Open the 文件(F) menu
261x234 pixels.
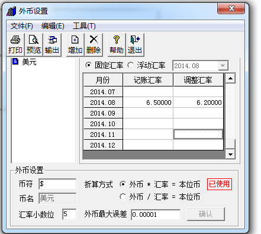(x=22, y=26)
